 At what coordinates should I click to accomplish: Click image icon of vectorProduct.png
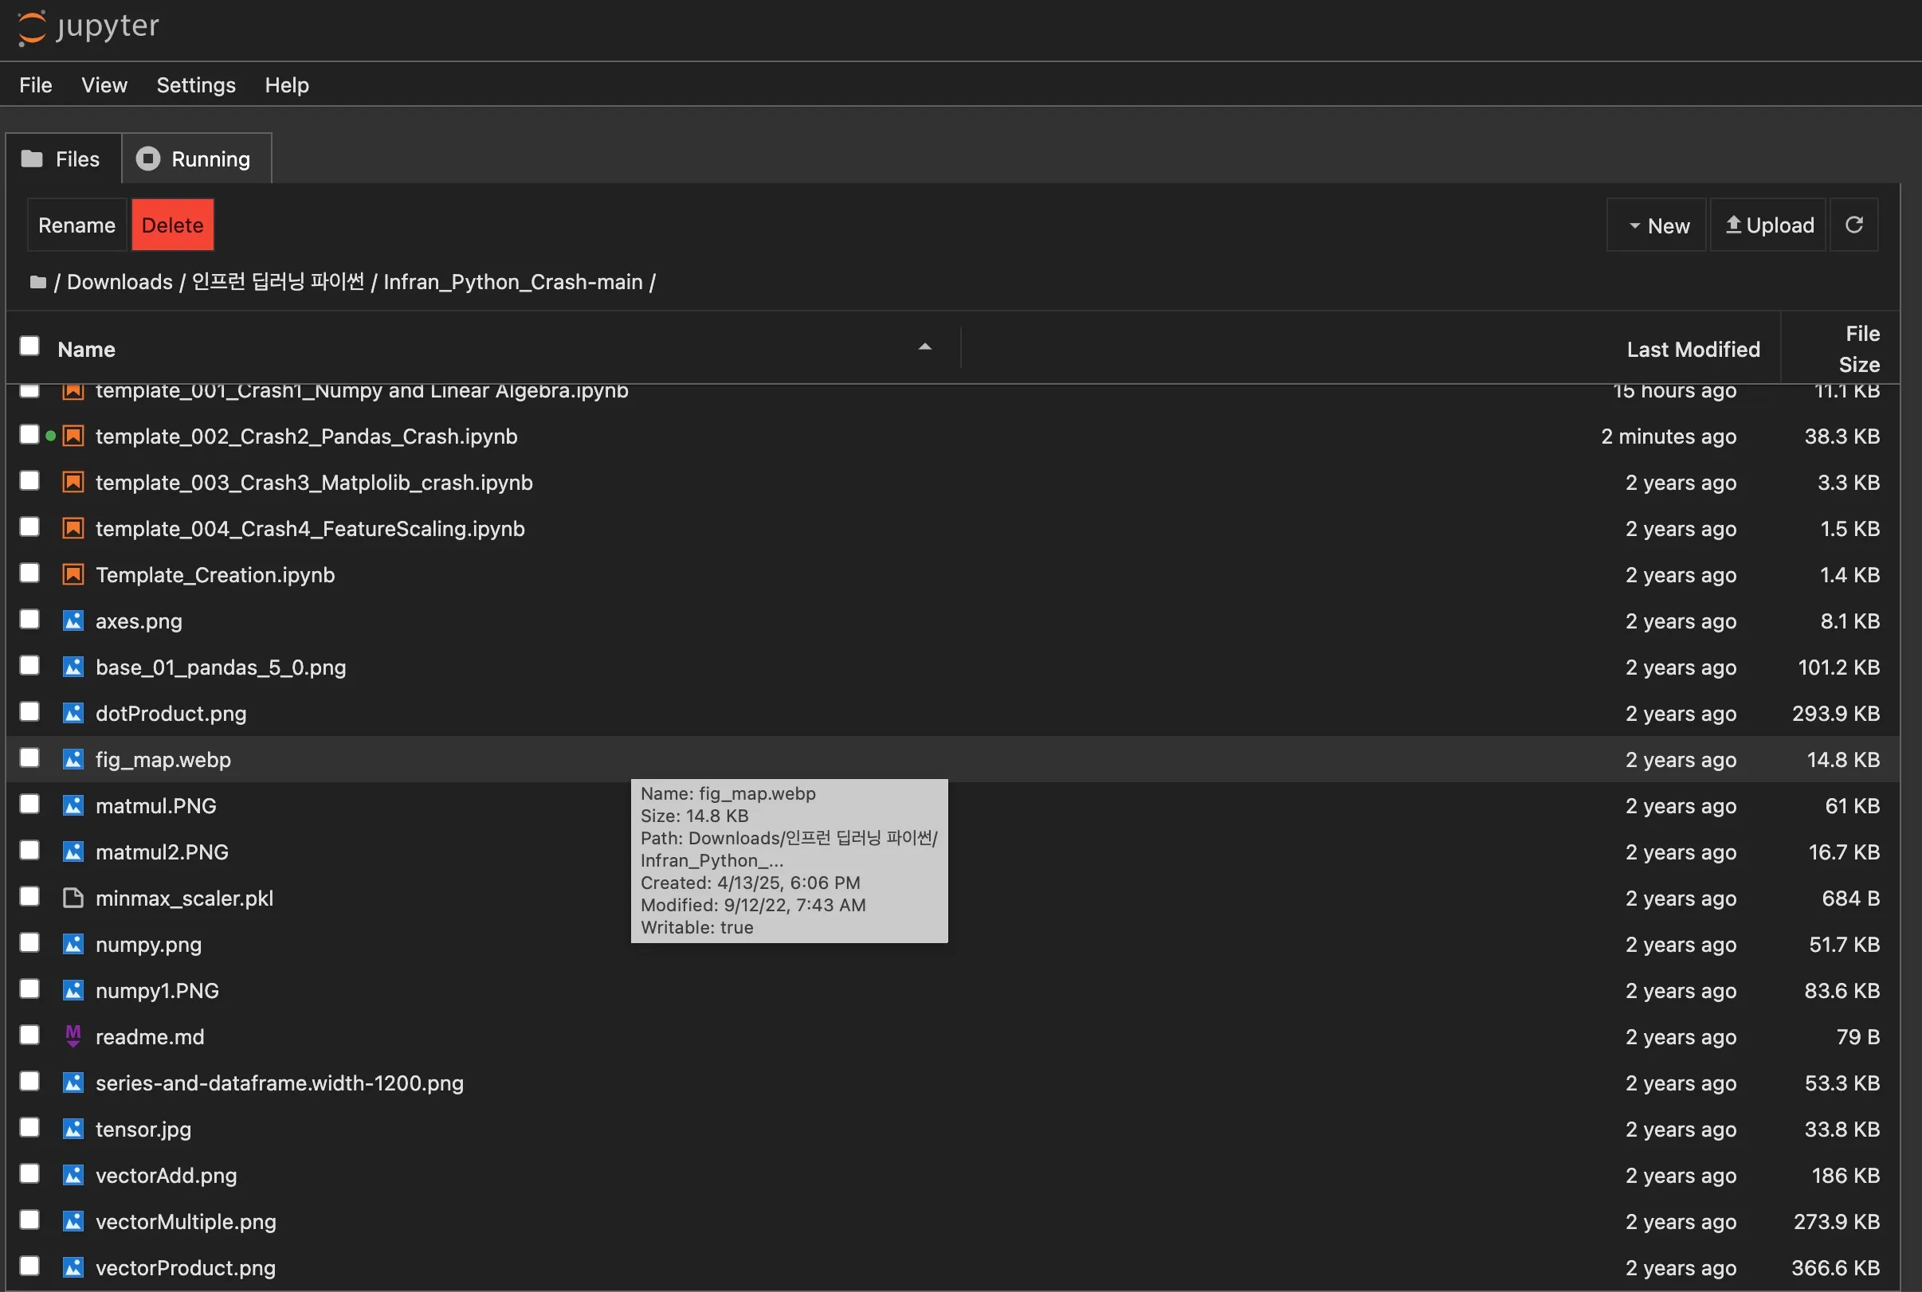(73, 1267)
